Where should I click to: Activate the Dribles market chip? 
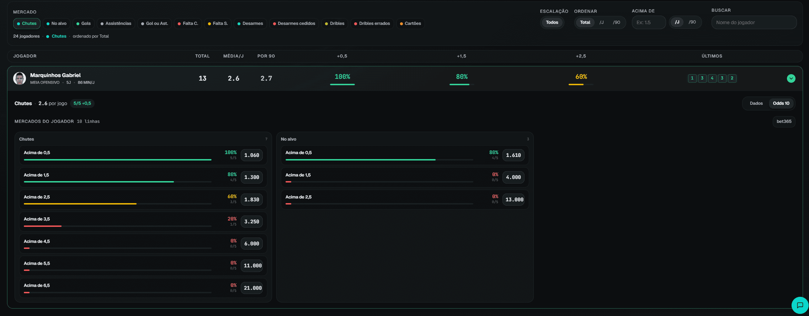(x=334, y=23)
